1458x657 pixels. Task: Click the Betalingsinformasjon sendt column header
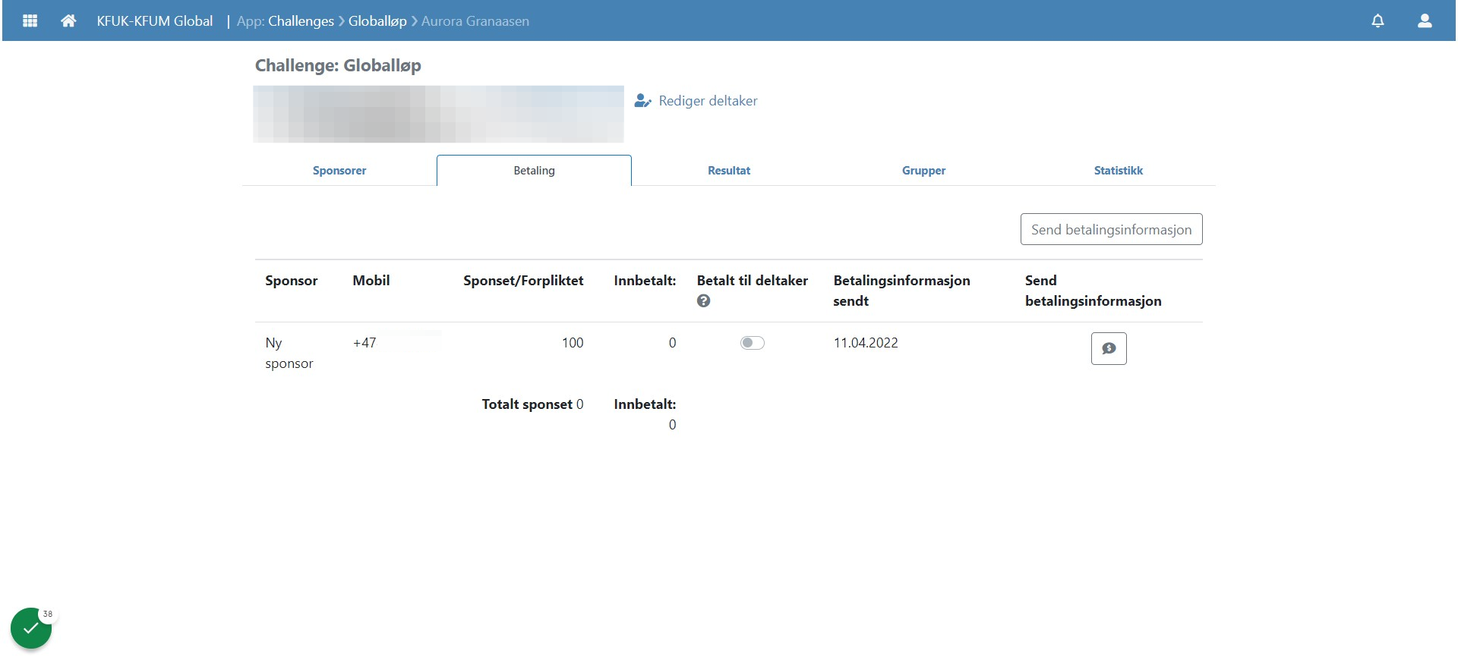901,291
